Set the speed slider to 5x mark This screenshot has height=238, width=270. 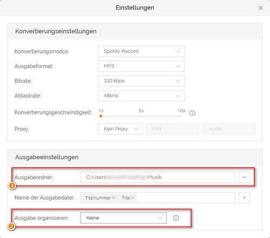pos(141,116)
